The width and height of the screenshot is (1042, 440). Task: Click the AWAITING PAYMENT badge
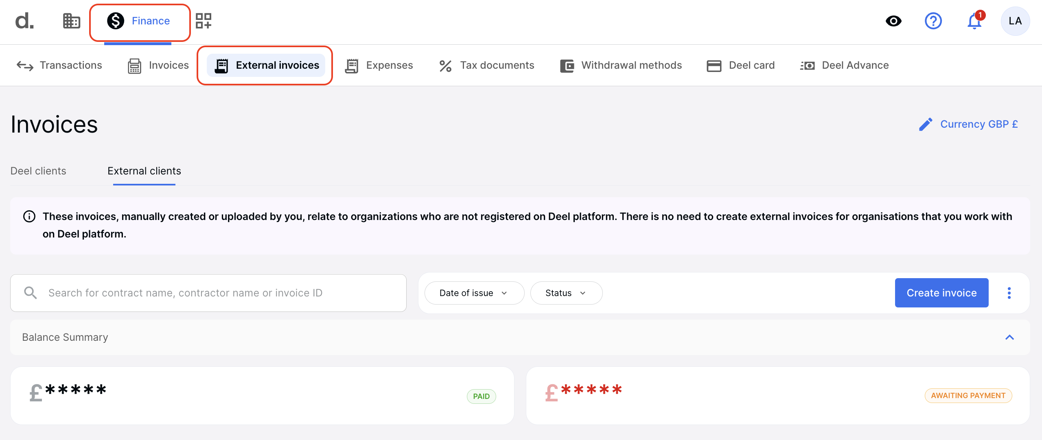[968, 396]
